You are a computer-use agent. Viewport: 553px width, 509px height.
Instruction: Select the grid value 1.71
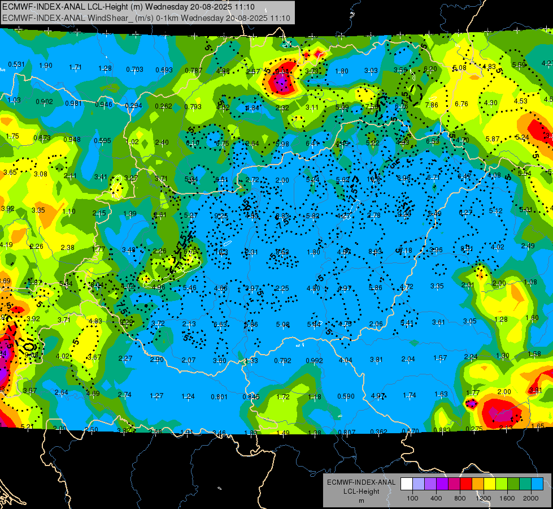(75, 67)
